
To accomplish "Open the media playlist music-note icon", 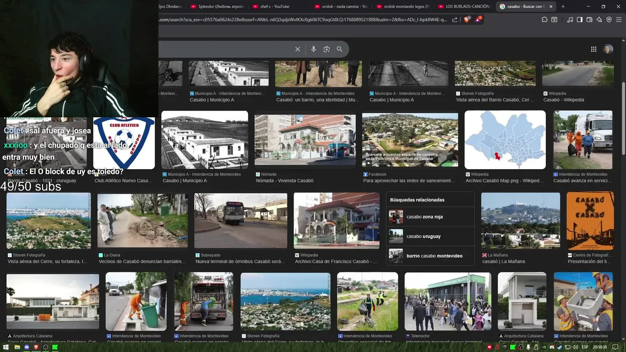I will (x=570, y=20).
